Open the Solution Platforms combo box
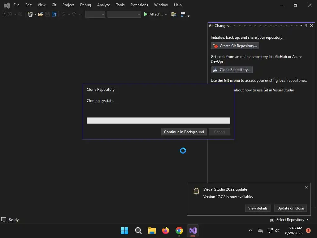 (124, 14)
